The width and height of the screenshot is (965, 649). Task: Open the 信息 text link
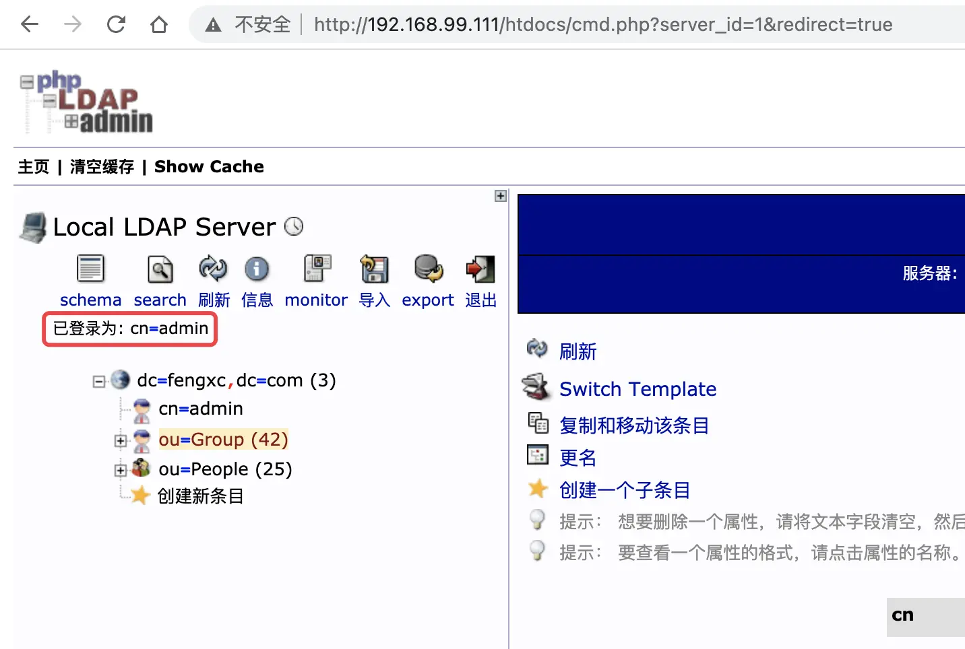tap(257, 300)
